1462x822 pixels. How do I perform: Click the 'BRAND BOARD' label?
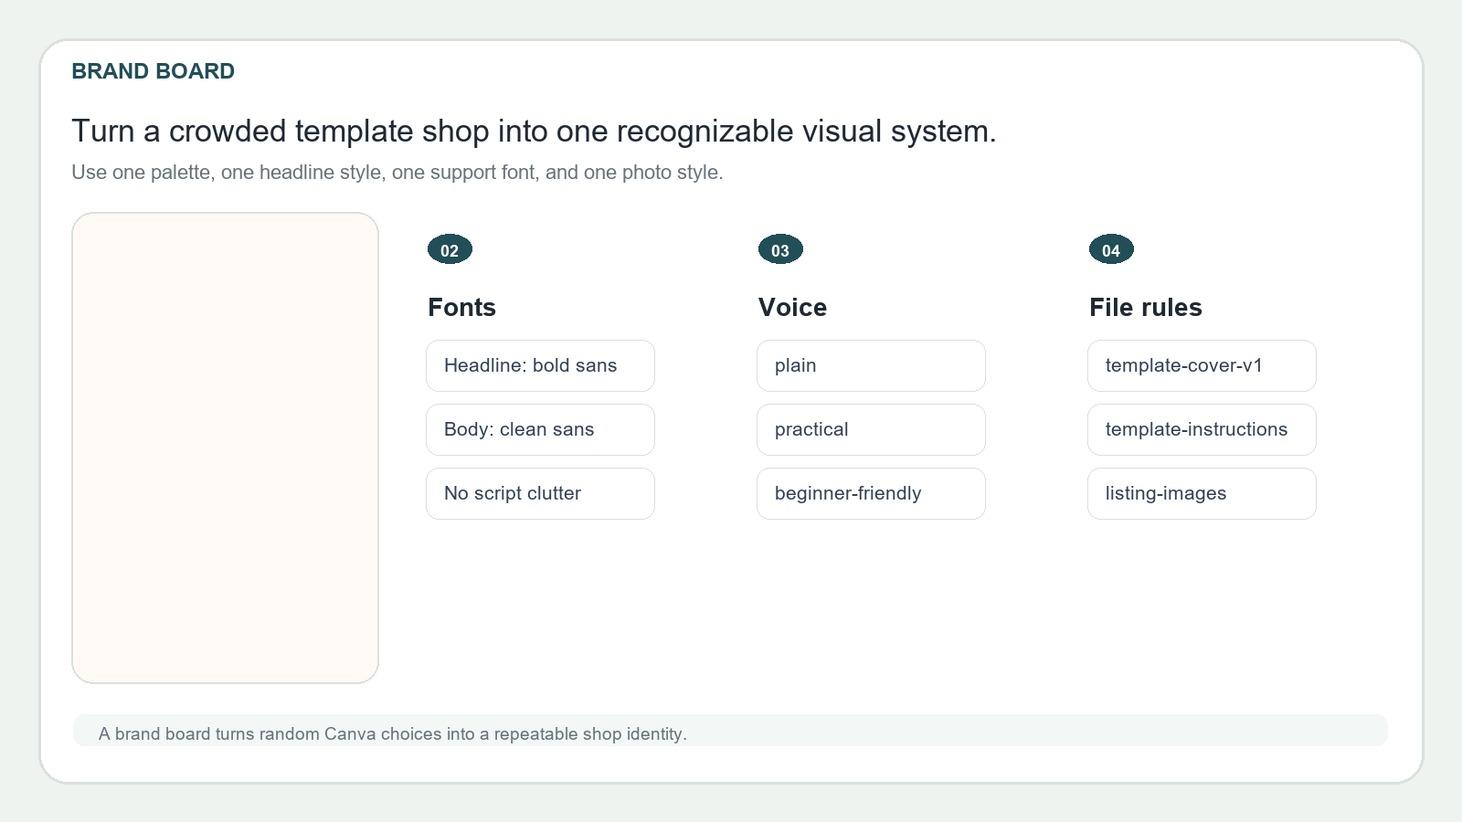click(153, 71)
